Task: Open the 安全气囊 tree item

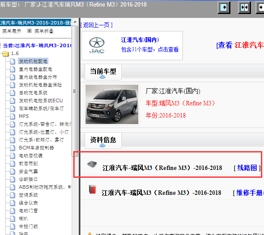Action: tap(28, 172)
